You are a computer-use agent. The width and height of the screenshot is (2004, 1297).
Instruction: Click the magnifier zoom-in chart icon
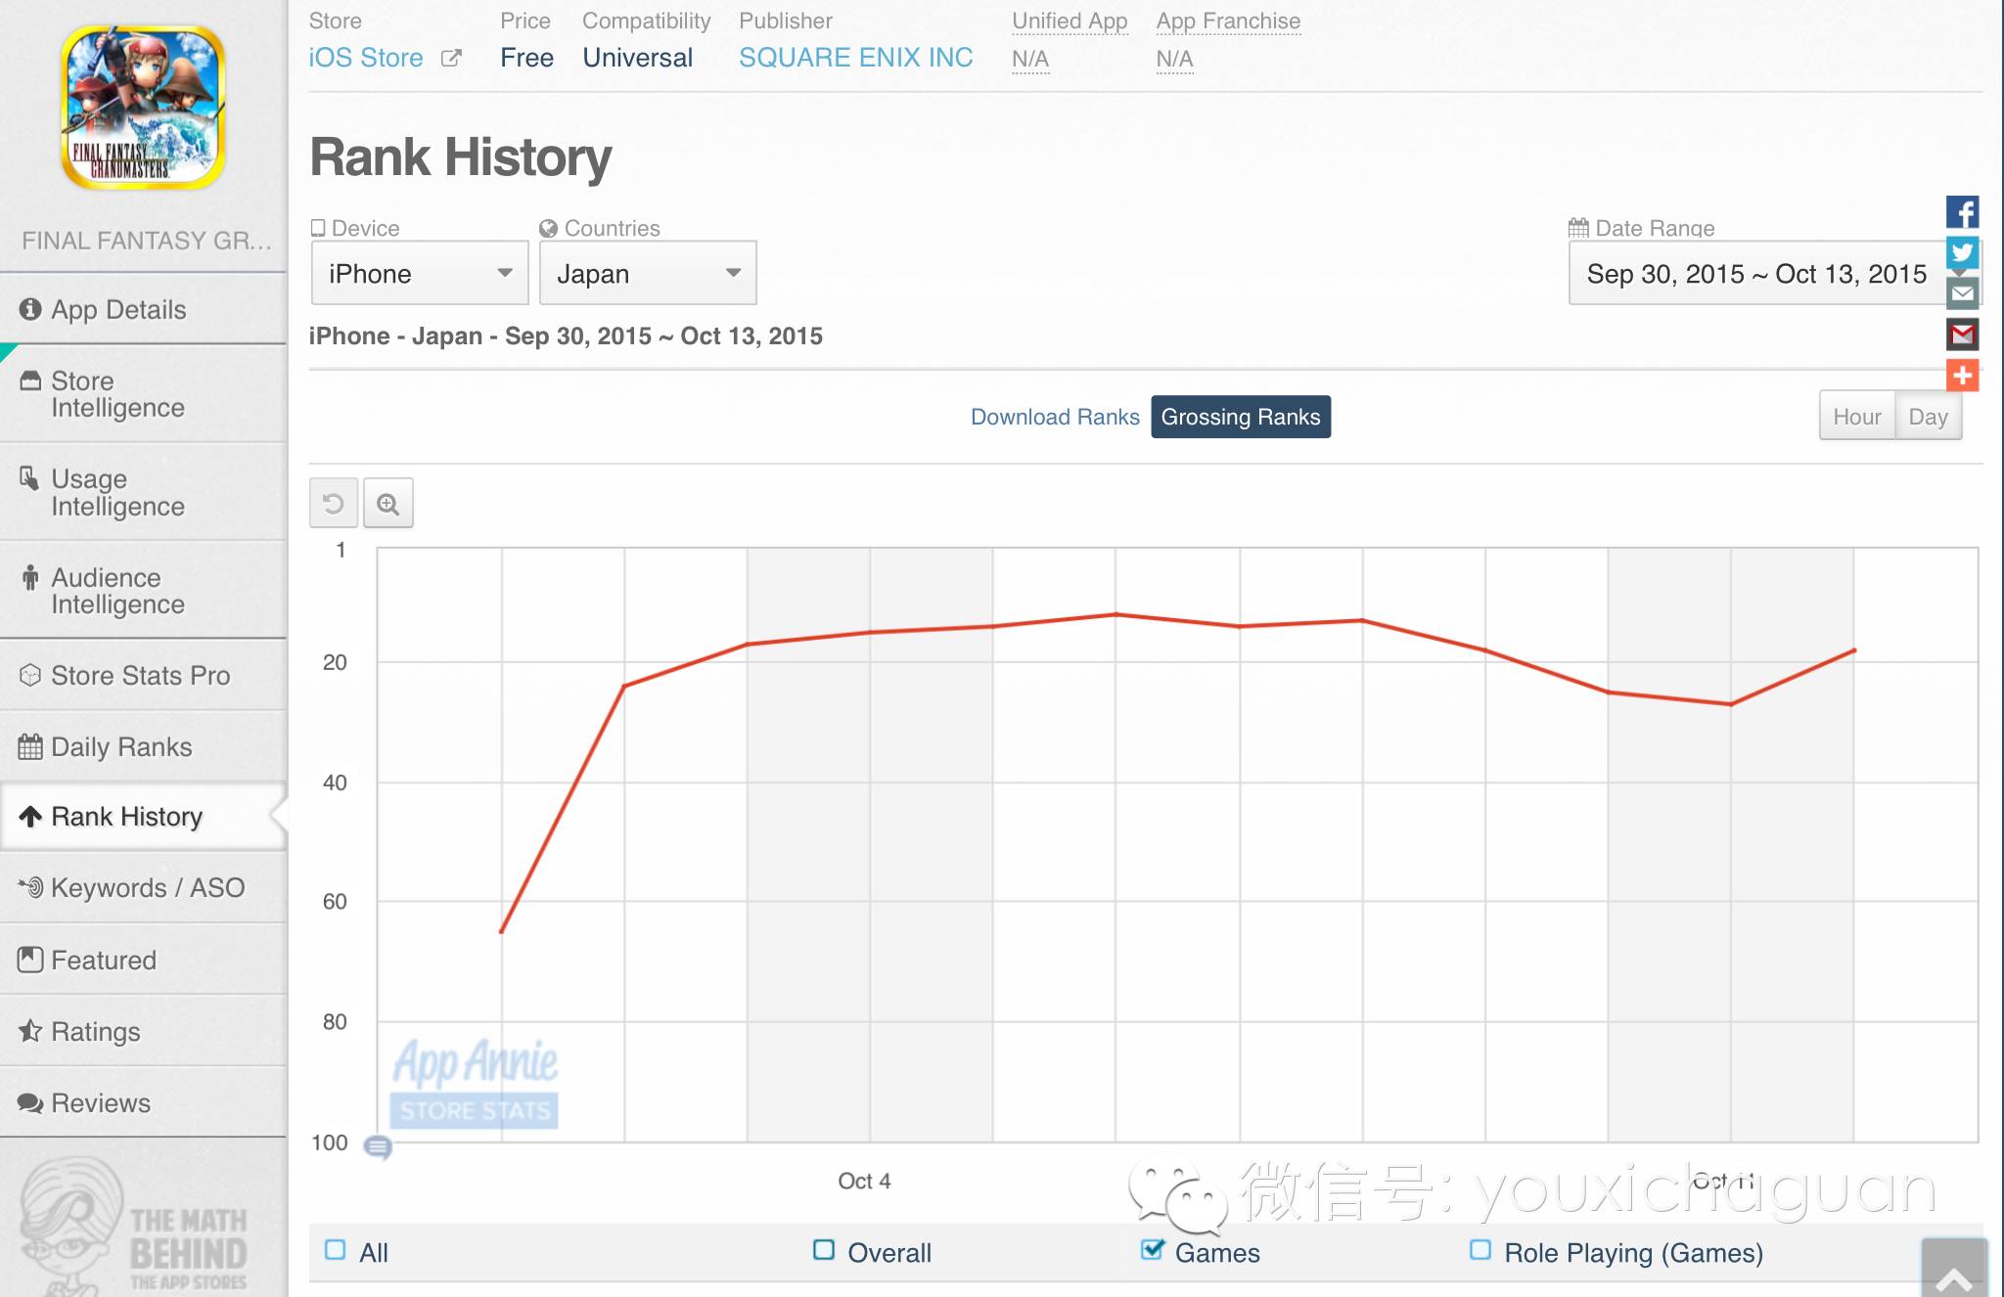click(388, 504)
